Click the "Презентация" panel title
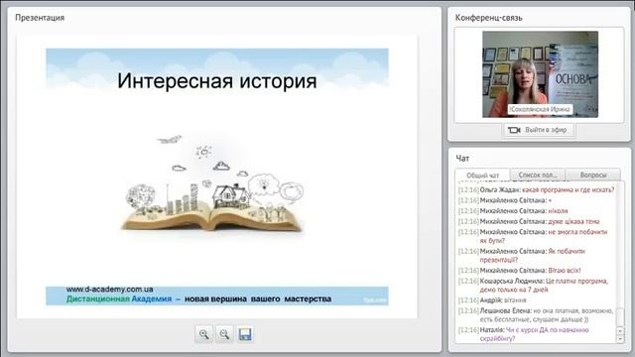This screenshot has width=635, height=357. click(x=40, y=18)
